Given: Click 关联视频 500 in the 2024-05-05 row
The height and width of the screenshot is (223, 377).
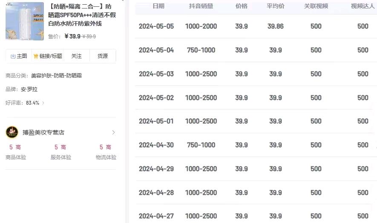Looking at the screenshot, I should click(x=316, y=26).
